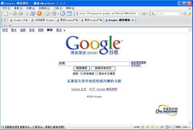Screen dimensions: 193x130
Task: Click the wrench icon below tab bar
Action: point(5,25)
